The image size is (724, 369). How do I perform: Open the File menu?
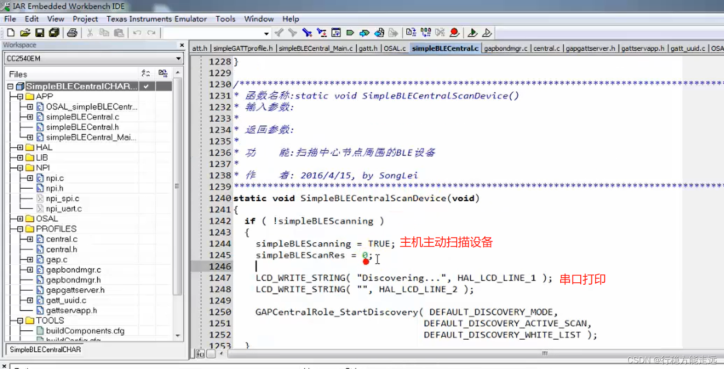(x=10, y=19)
